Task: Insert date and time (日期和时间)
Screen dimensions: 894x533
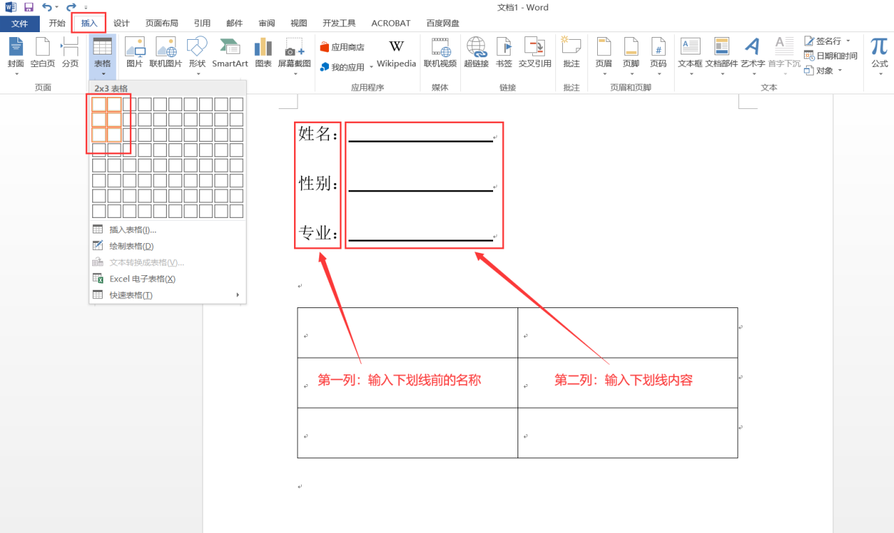Action: tap(830, 56)
